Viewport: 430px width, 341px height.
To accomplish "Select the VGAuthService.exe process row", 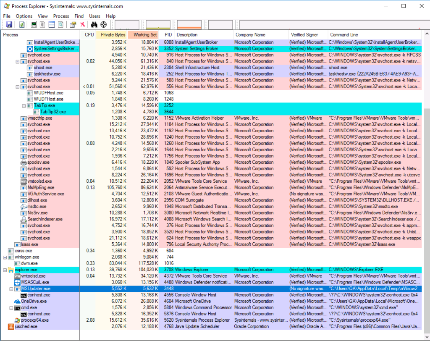I will click(211, 194).
